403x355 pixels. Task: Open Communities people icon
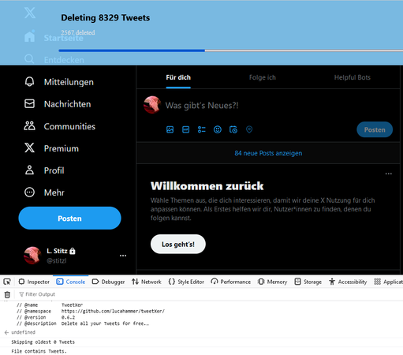[29, 126]
